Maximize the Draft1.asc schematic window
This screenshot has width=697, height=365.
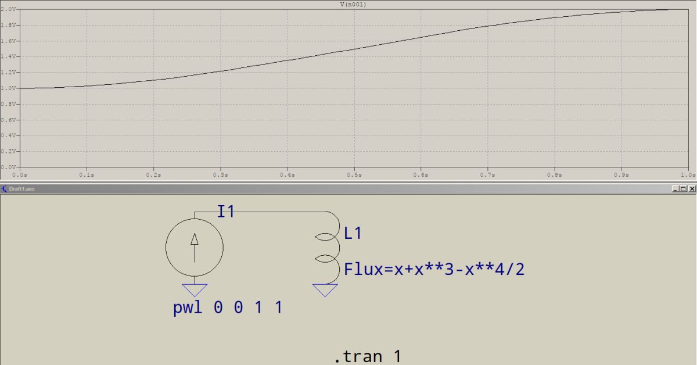pos(682,189)
